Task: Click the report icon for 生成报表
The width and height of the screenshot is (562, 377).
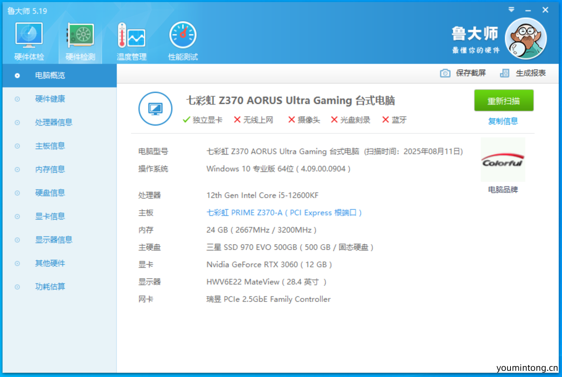Action: tap(505, 73)
